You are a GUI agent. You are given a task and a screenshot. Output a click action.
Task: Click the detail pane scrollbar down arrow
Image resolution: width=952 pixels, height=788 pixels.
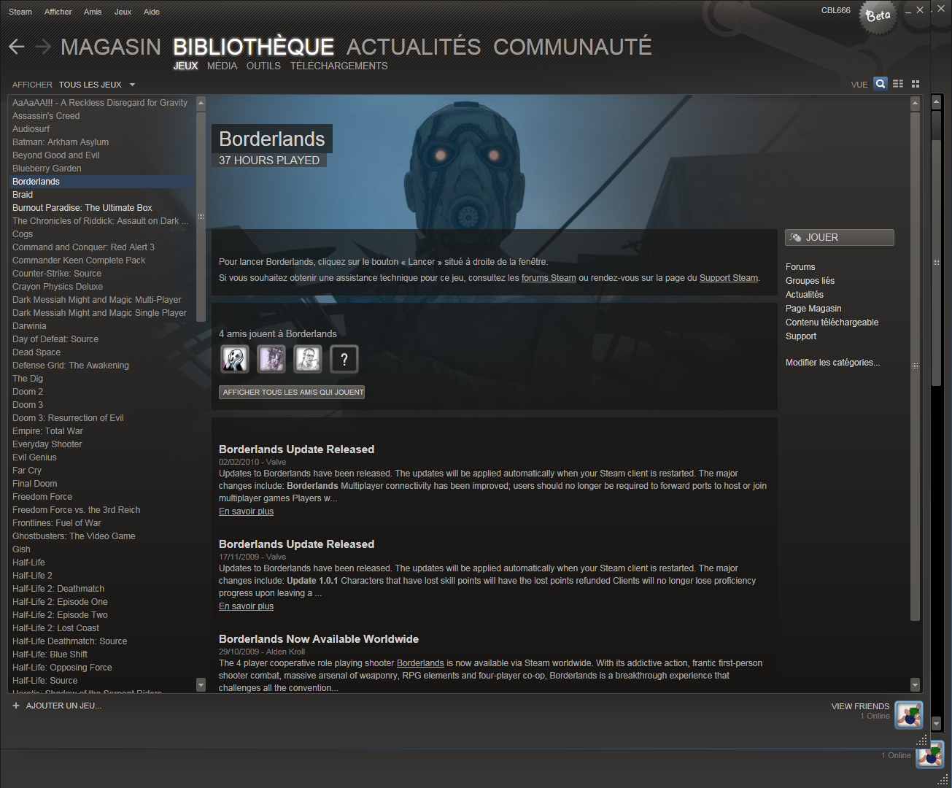915,685
